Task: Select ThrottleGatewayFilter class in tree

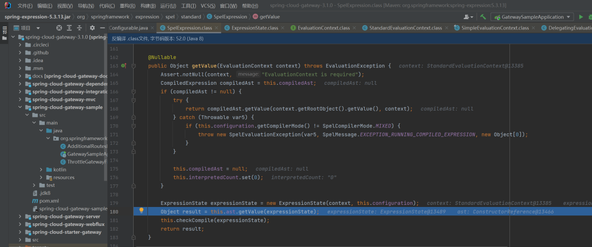Action: click(84, 162)
